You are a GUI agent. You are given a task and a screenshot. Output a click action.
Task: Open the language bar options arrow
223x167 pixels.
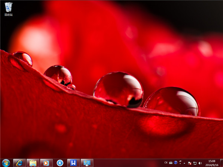(180, 164)
